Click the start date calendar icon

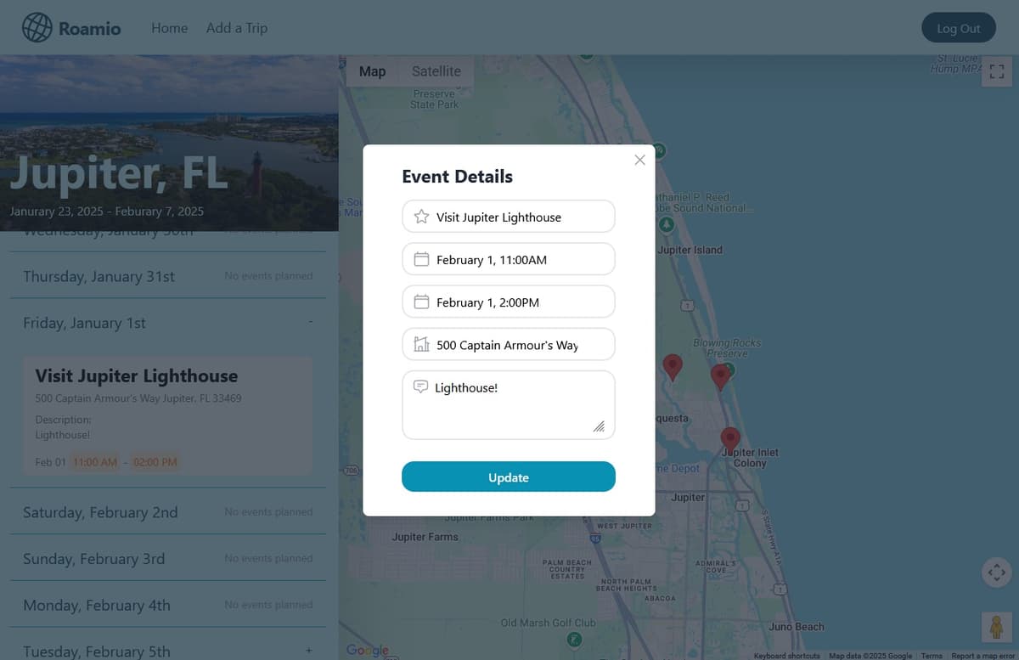click(x=421, y=259)
